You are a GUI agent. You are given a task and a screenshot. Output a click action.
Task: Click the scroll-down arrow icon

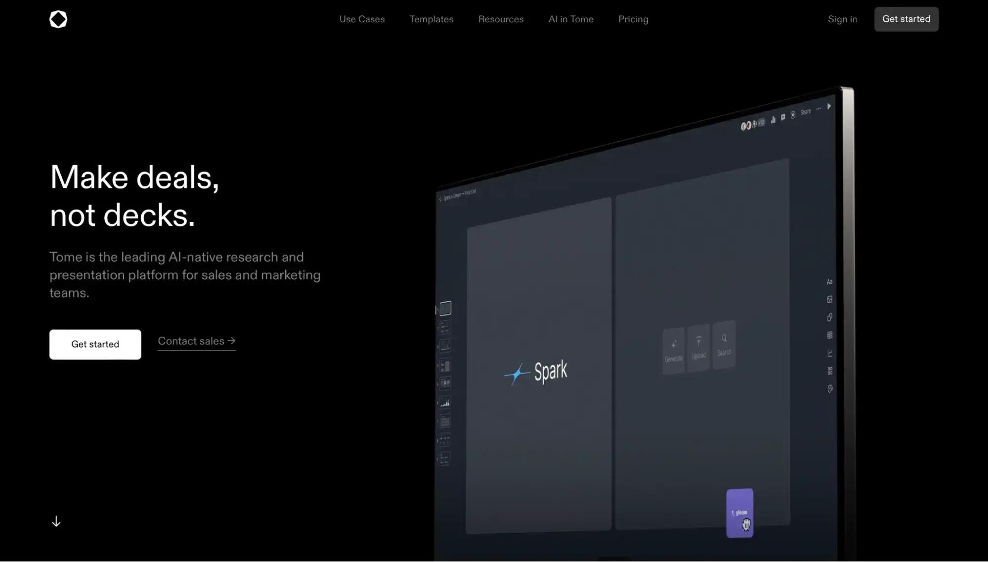[56, 521]
